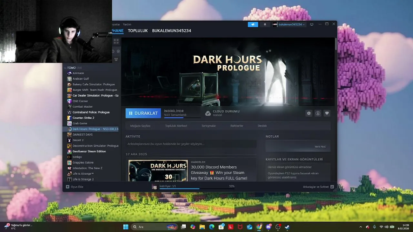This screenshot has width=413, height=232.
Task: Type in the activity comment field
Action: coord(191,144)
